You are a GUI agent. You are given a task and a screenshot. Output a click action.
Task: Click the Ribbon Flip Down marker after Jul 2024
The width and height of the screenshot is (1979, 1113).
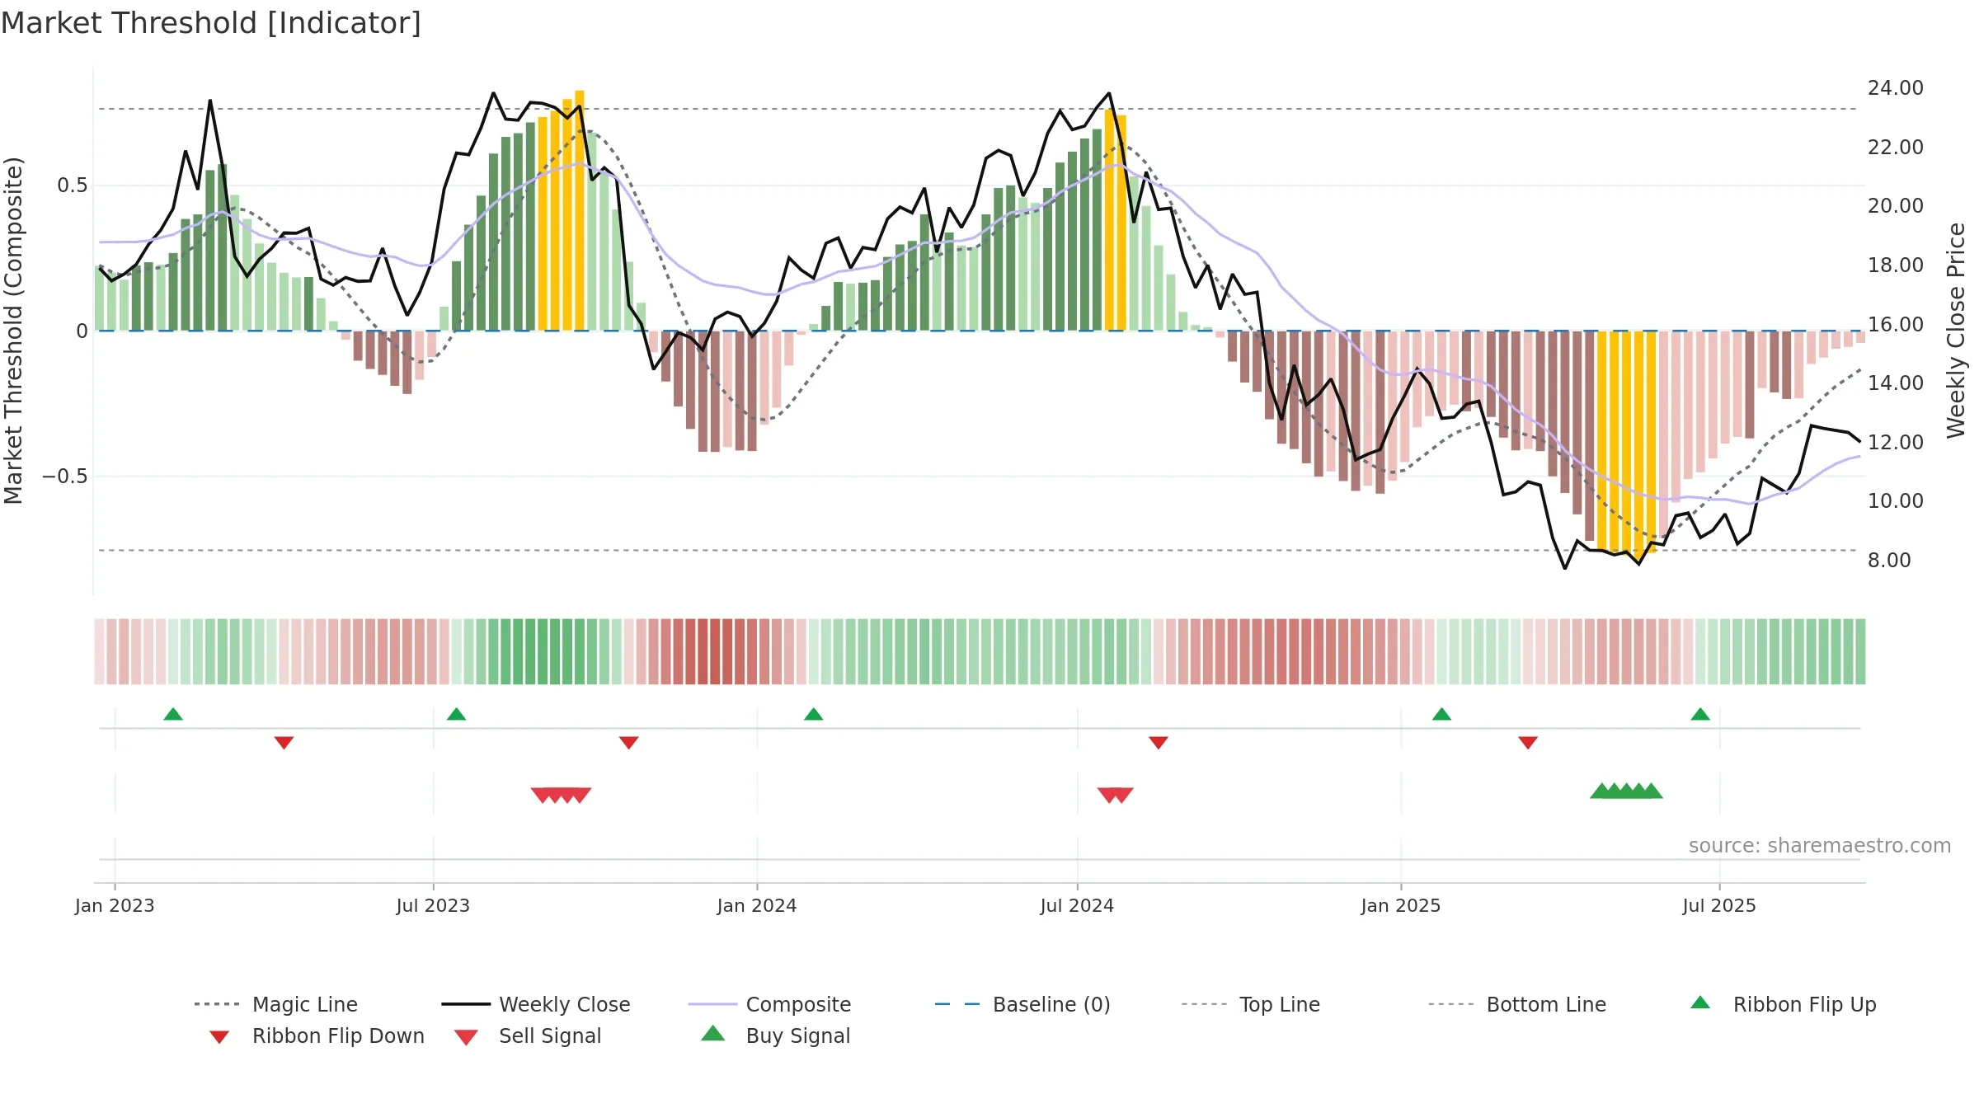click(1159, 743)
